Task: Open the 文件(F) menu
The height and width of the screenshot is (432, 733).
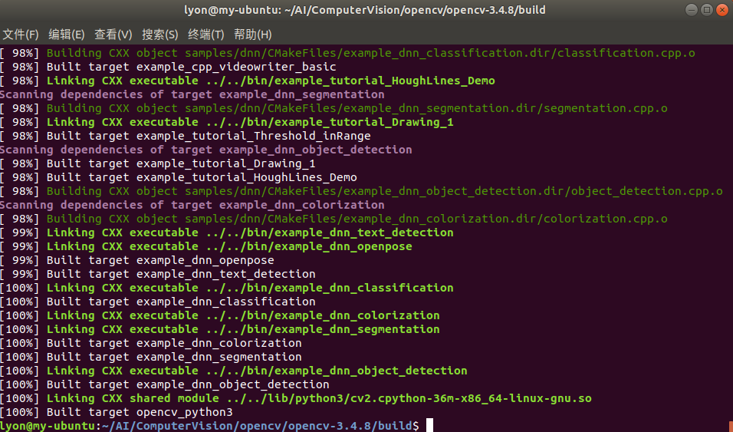Action: click(21, 35)
